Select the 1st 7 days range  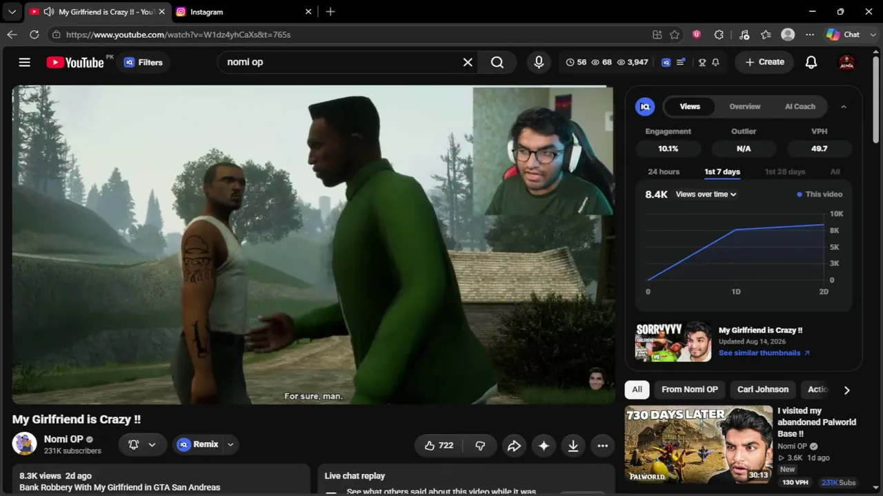[x=722, y=172]
